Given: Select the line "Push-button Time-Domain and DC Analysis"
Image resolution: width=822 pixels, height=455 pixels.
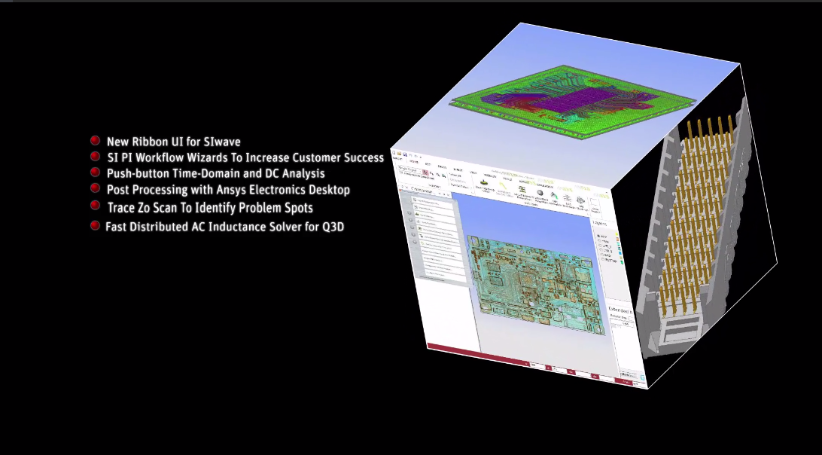Looking at the screenshot, I should [215, 173].
